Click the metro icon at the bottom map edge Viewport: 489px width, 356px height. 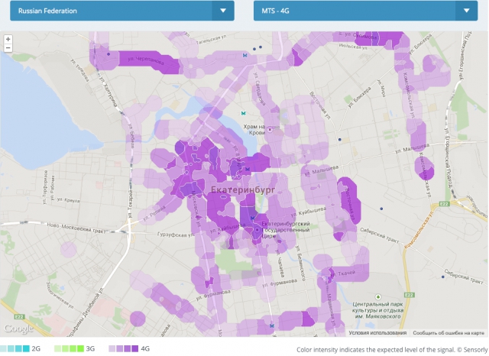pyautogui.click(x=272, y=325)
